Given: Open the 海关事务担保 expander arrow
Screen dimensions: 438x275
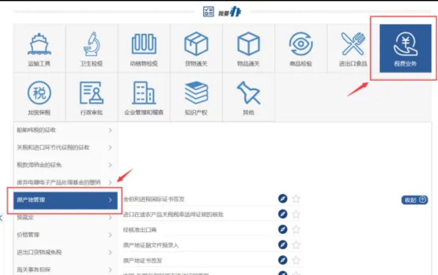Looking at the screenshot, I should 111,268.
